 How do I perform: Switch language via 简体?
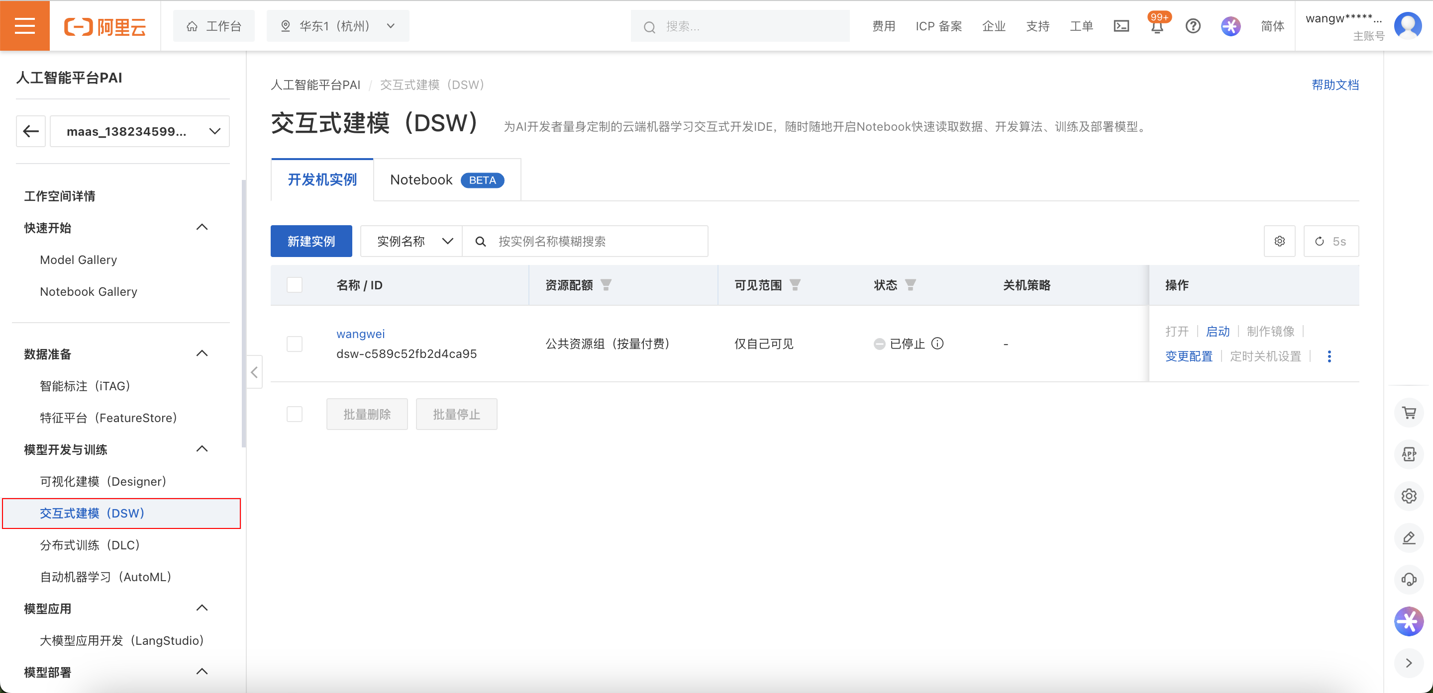[1272, 26]
